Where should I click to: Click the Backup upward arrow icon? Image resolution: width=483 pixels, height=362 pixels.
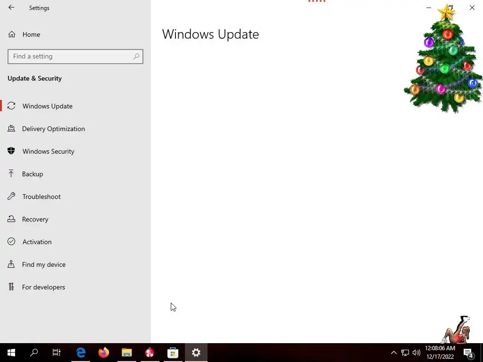click(11, 173)
